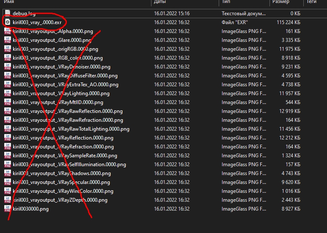Select the VRayMtlID.0000.png file name
The height and width of the screenshot is (233, 327).
click(x=58, y=102)
